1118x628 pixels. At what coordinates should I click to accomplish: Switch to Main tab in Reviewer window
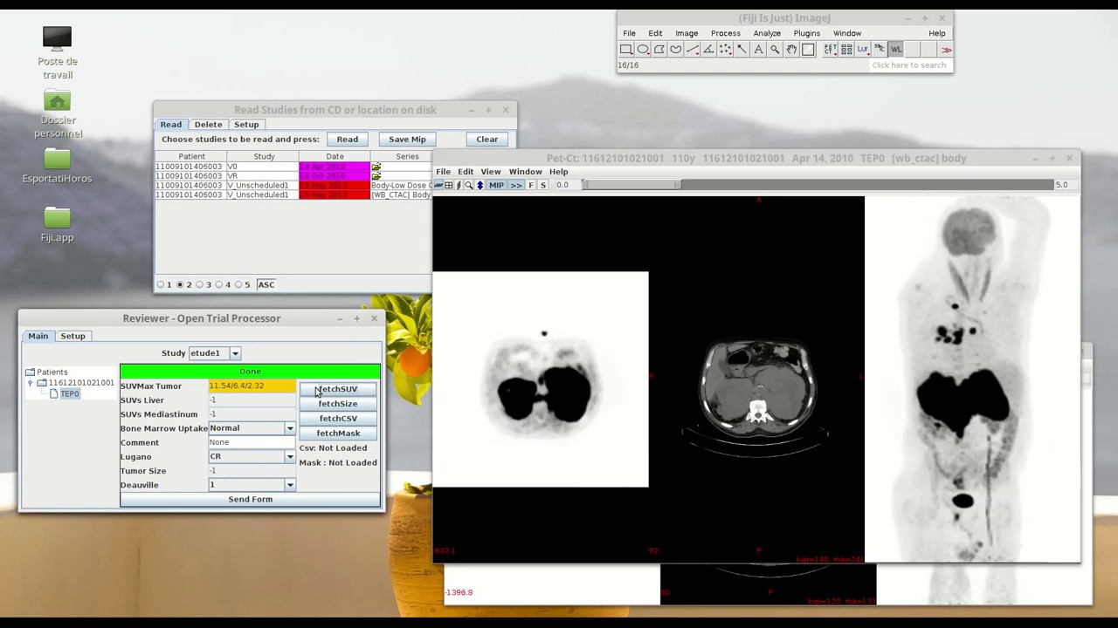tap(38, 336)
